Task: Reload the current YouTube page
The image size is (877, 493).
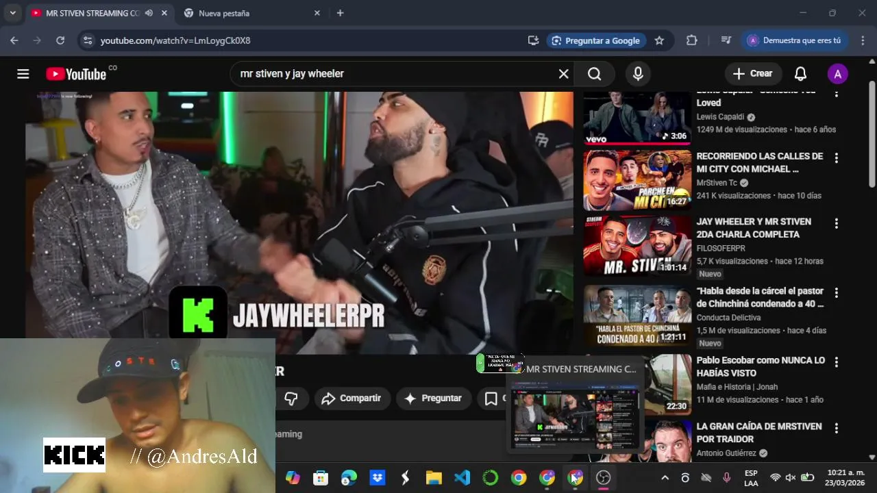Action: (60, 40)
